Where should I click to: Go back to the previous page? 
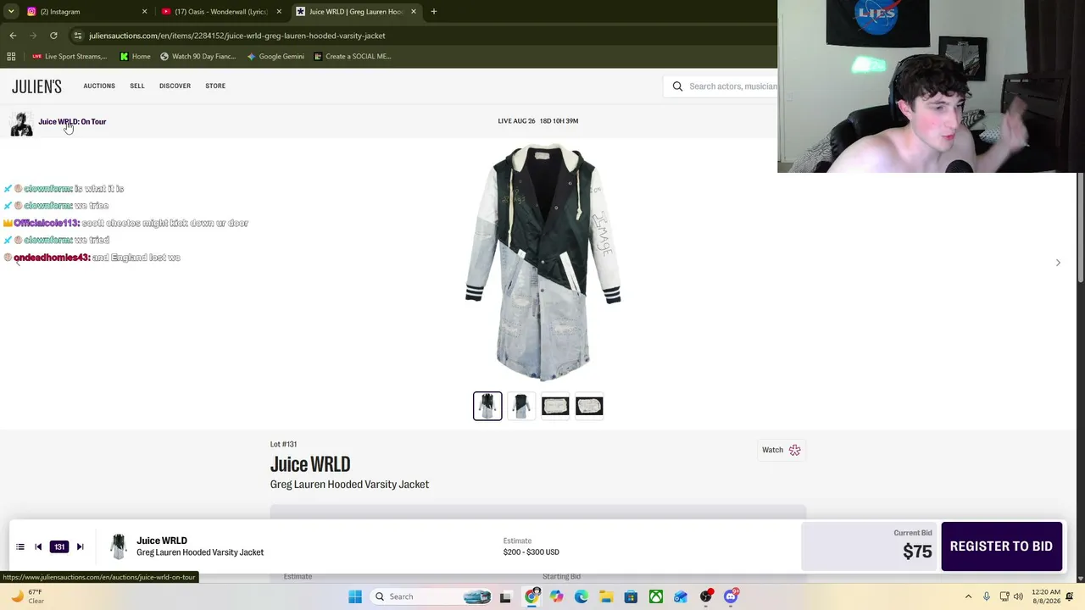pos(13,36)
